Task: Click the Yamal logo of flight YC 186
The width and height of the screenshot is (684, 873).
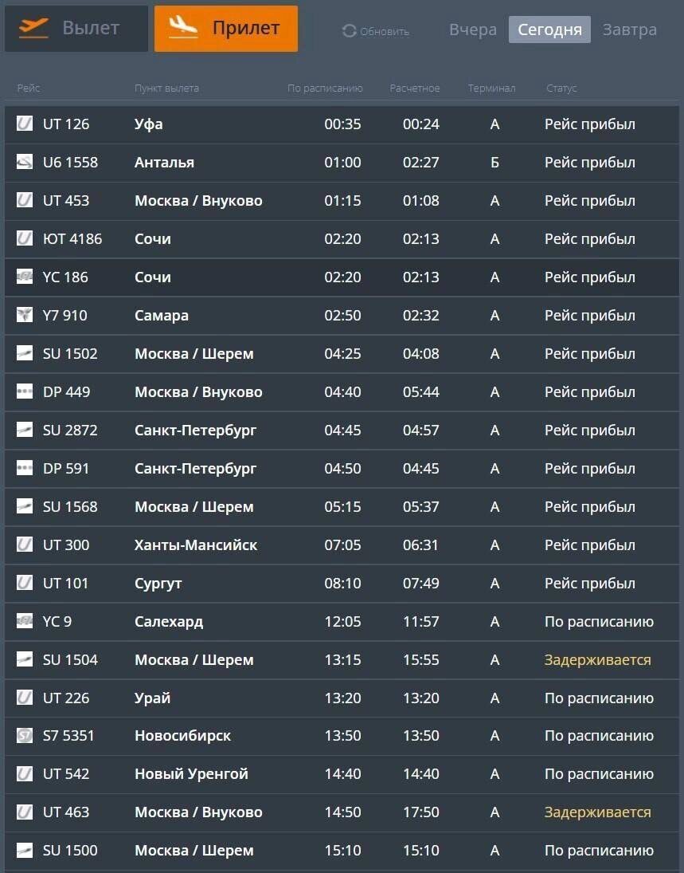Action: [25, 276]
